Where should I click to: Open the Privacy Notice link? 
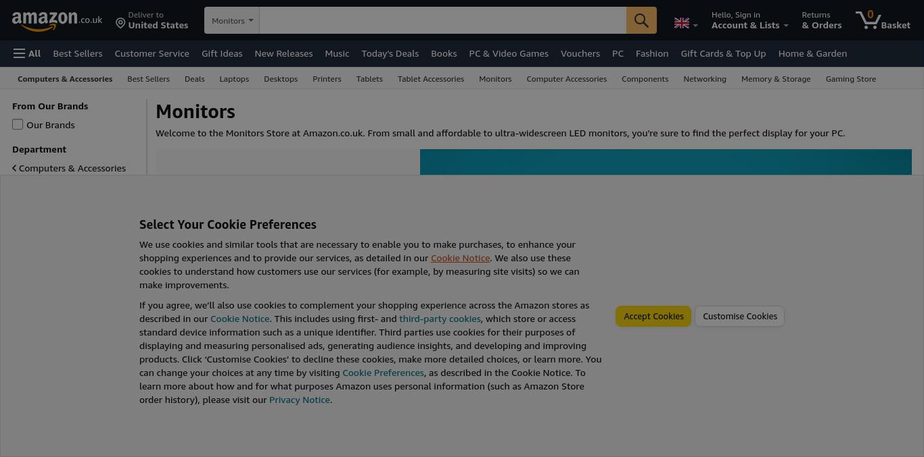pos(300,400)
